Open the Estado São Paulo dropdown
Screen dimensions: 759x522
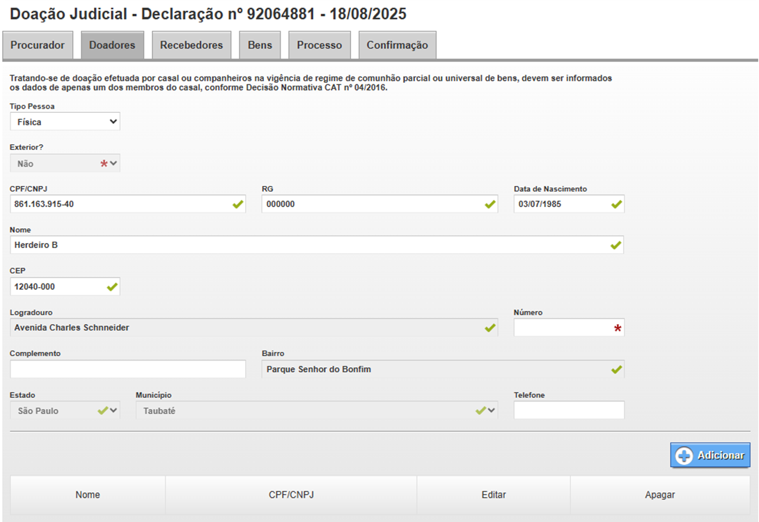point(65,410)
